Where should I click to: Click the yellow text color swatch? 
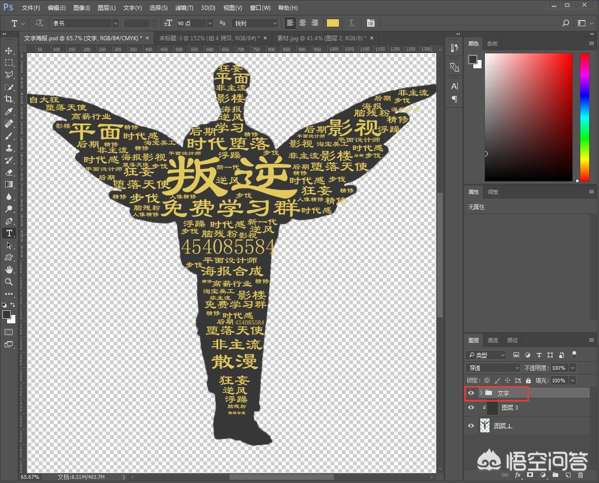click(332, 23)
